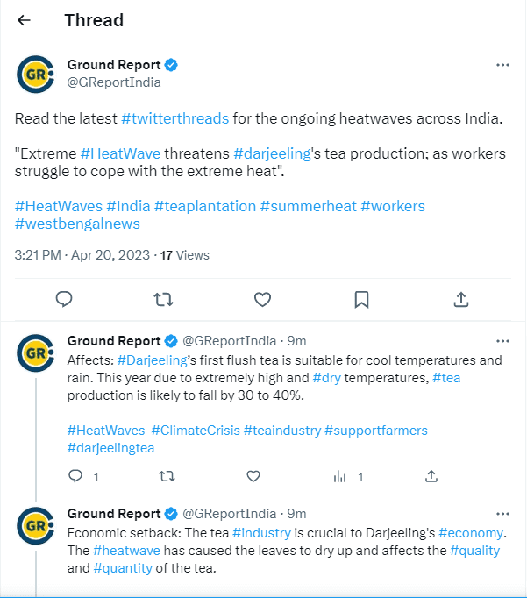Click the @GReportIndia handle on main tweet

click(114, 82)
